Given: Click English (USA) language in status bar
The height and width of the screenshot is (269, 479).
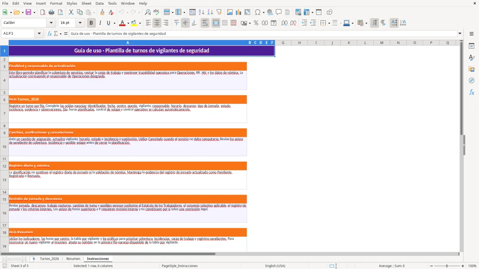Looking at the screenshot, I should 275,266.
